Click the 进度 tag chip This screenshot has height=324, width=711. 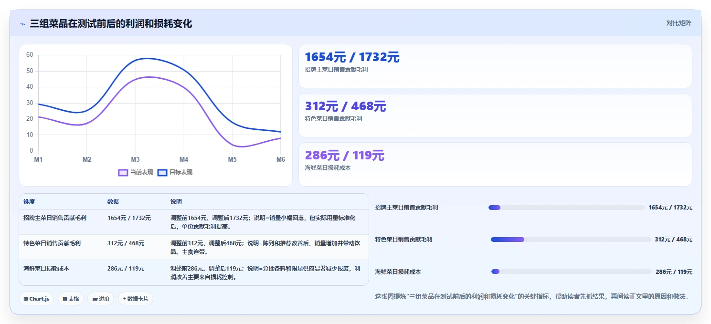101,299
